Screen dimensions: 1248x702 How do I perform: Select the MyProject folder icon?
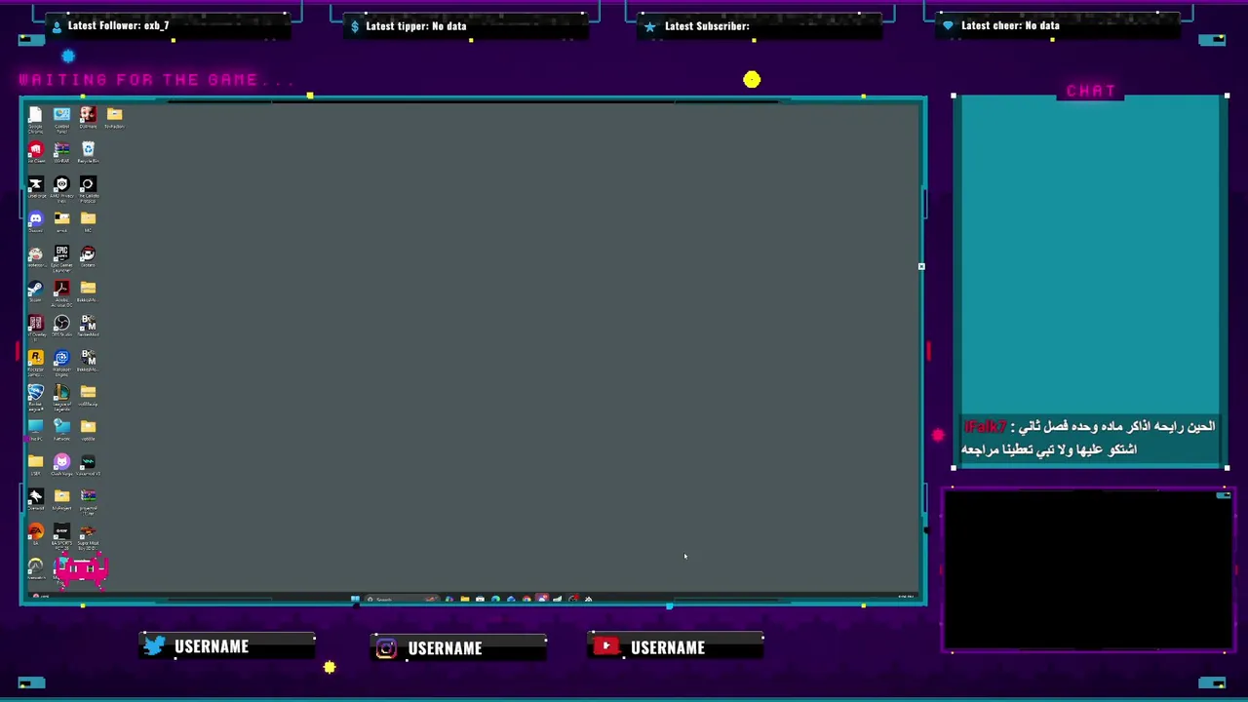61,500
